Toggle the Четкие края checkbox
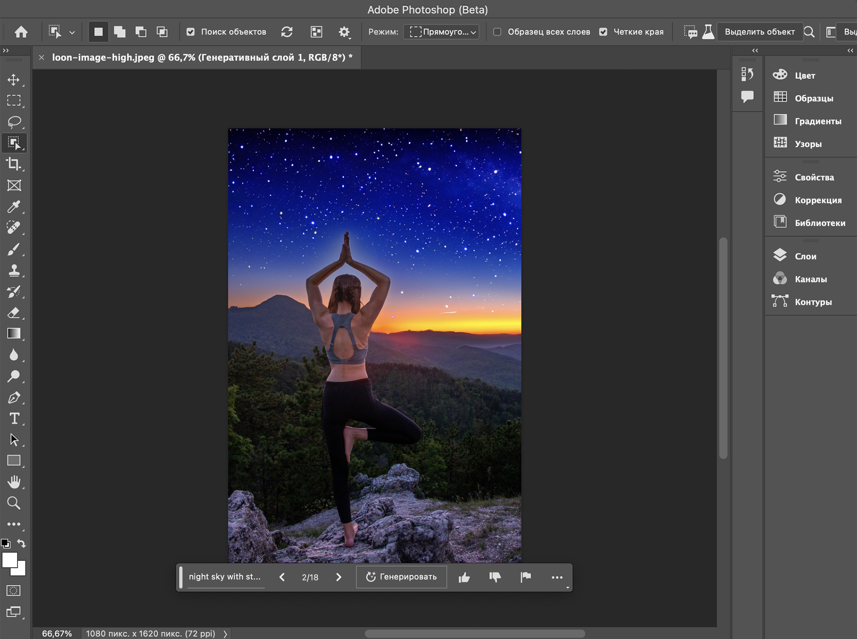Screen dimensions: 857x639 (x=603, y=32)
